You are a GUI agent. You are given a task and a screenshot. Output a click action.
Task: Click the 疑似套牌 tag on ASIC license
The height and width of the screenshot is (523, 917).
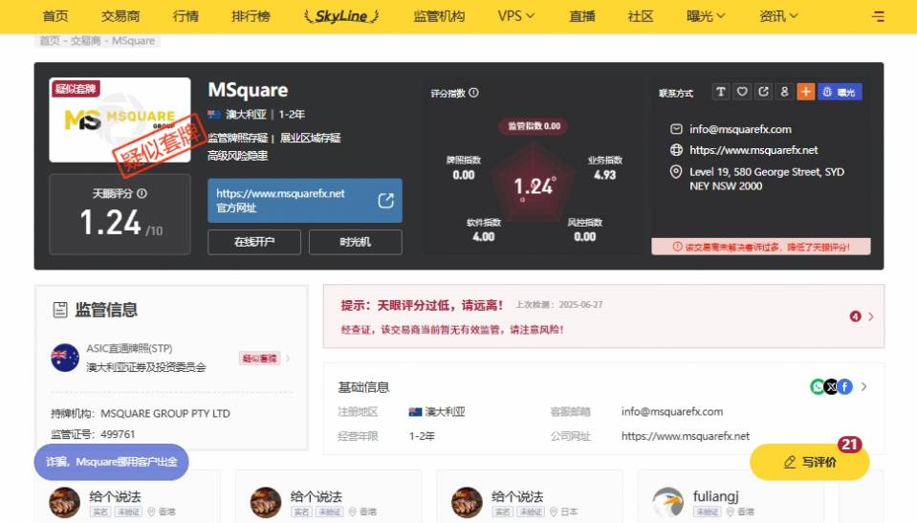tap(260, 358)
